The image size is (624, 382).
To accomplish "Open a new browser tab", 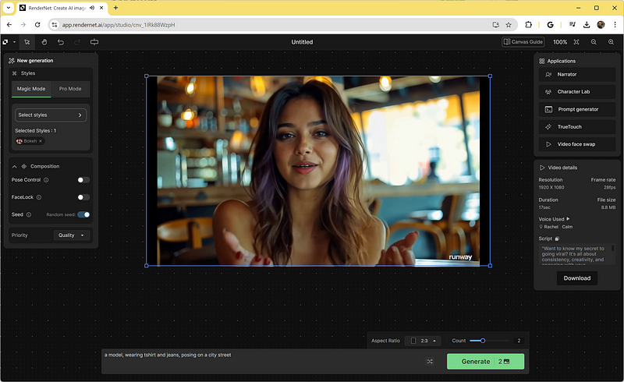I will coord(115,8).
